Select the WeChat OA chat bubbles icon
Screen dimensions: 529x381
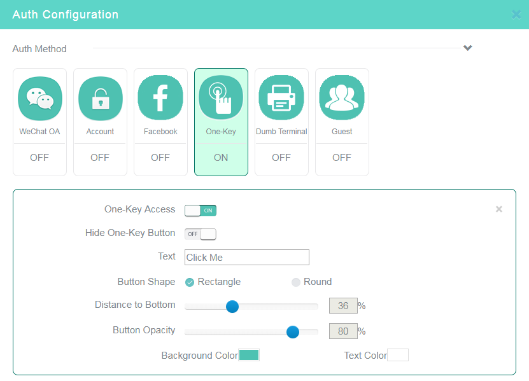[40, 99]
